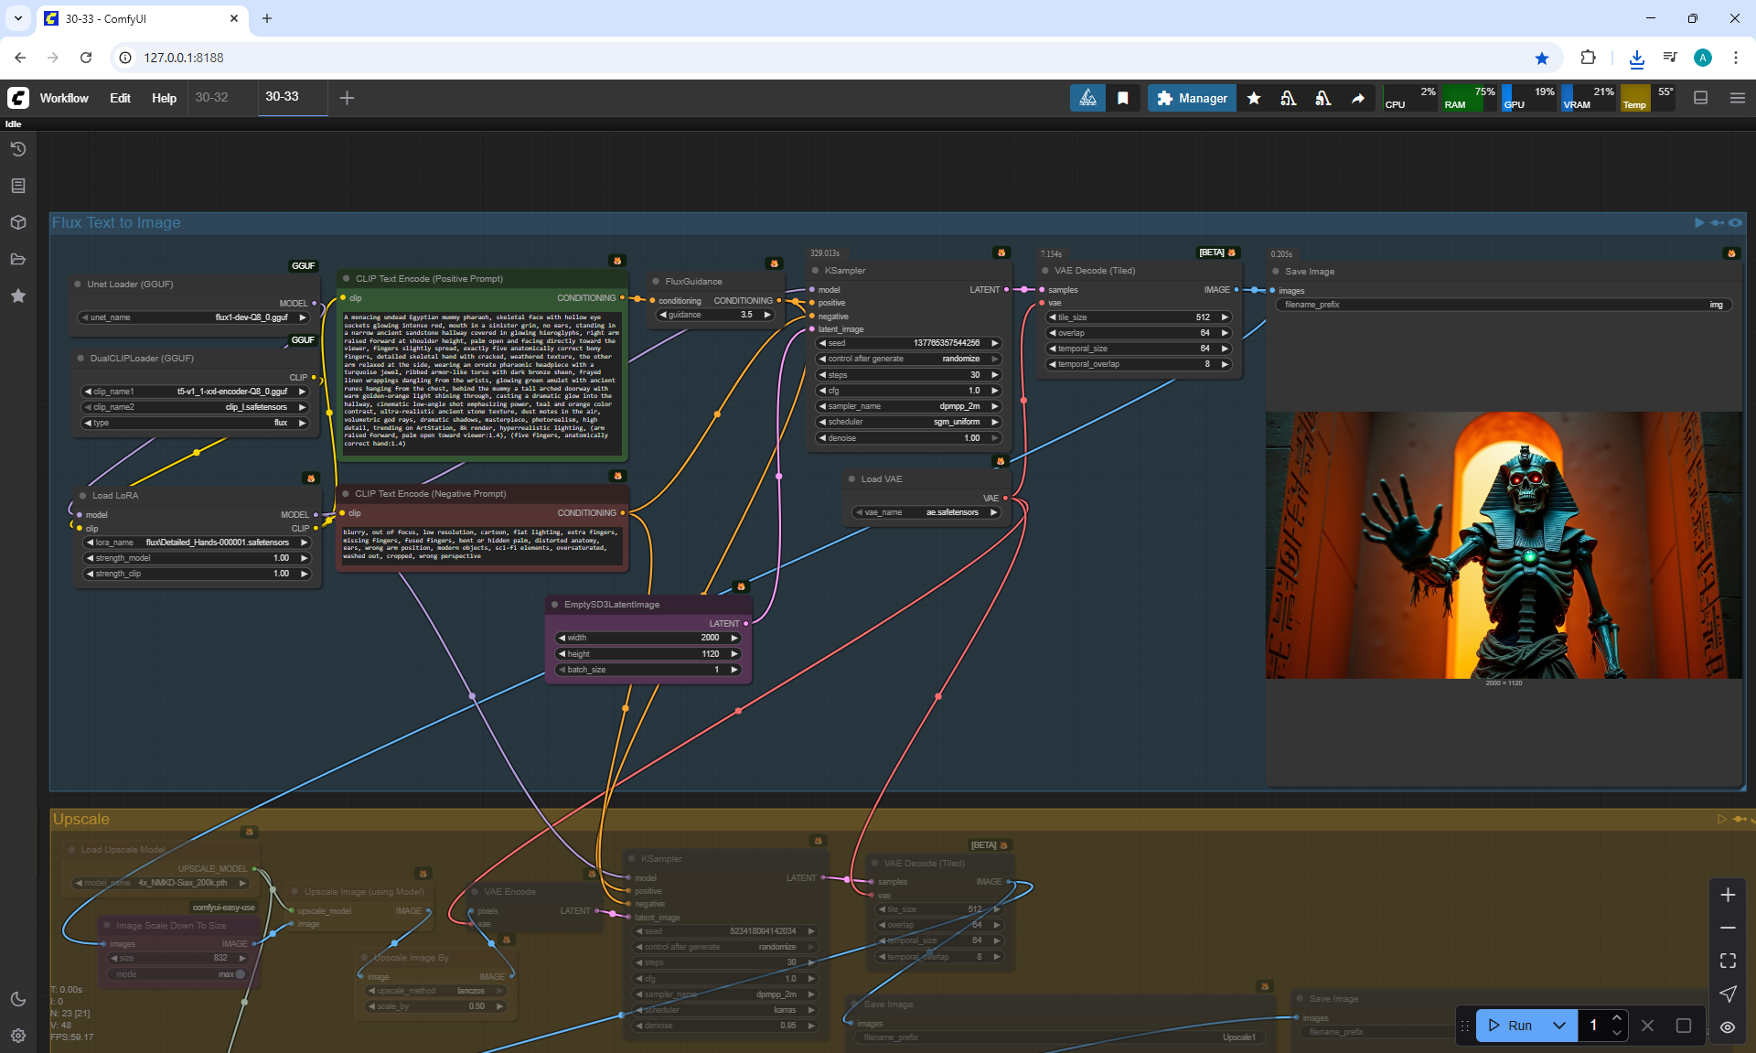The image size is (1756, 1053).
Task: Click the bookmark icon in top toolbar
Action: pyautogui.click(x=1123, y=98)
